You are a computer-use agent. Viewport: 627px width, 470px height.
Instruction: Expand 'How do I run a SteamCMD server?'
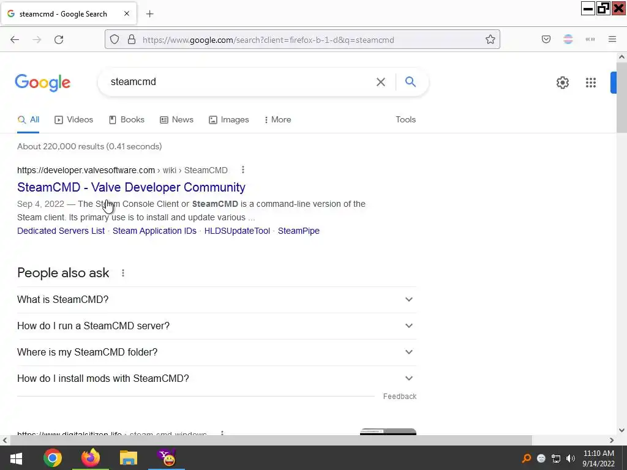(x=217, y=326)
